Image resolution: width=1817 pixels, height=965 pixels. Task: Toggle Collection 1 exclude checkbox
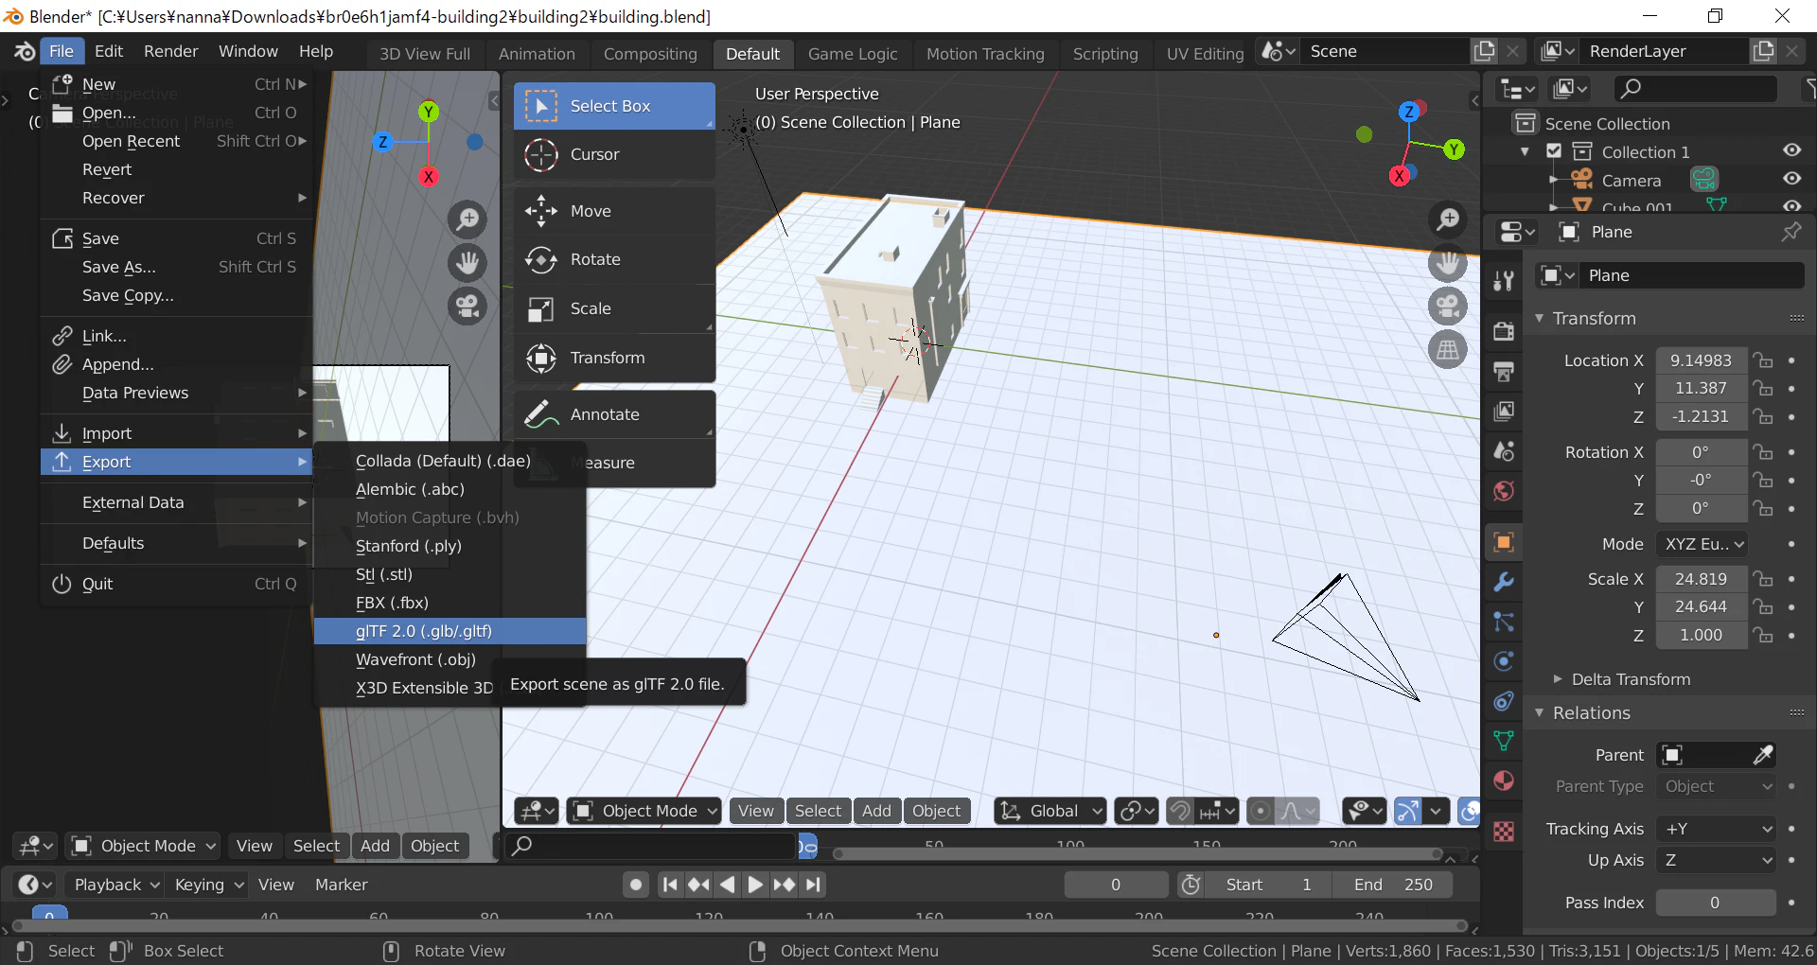coord(1554,151)
